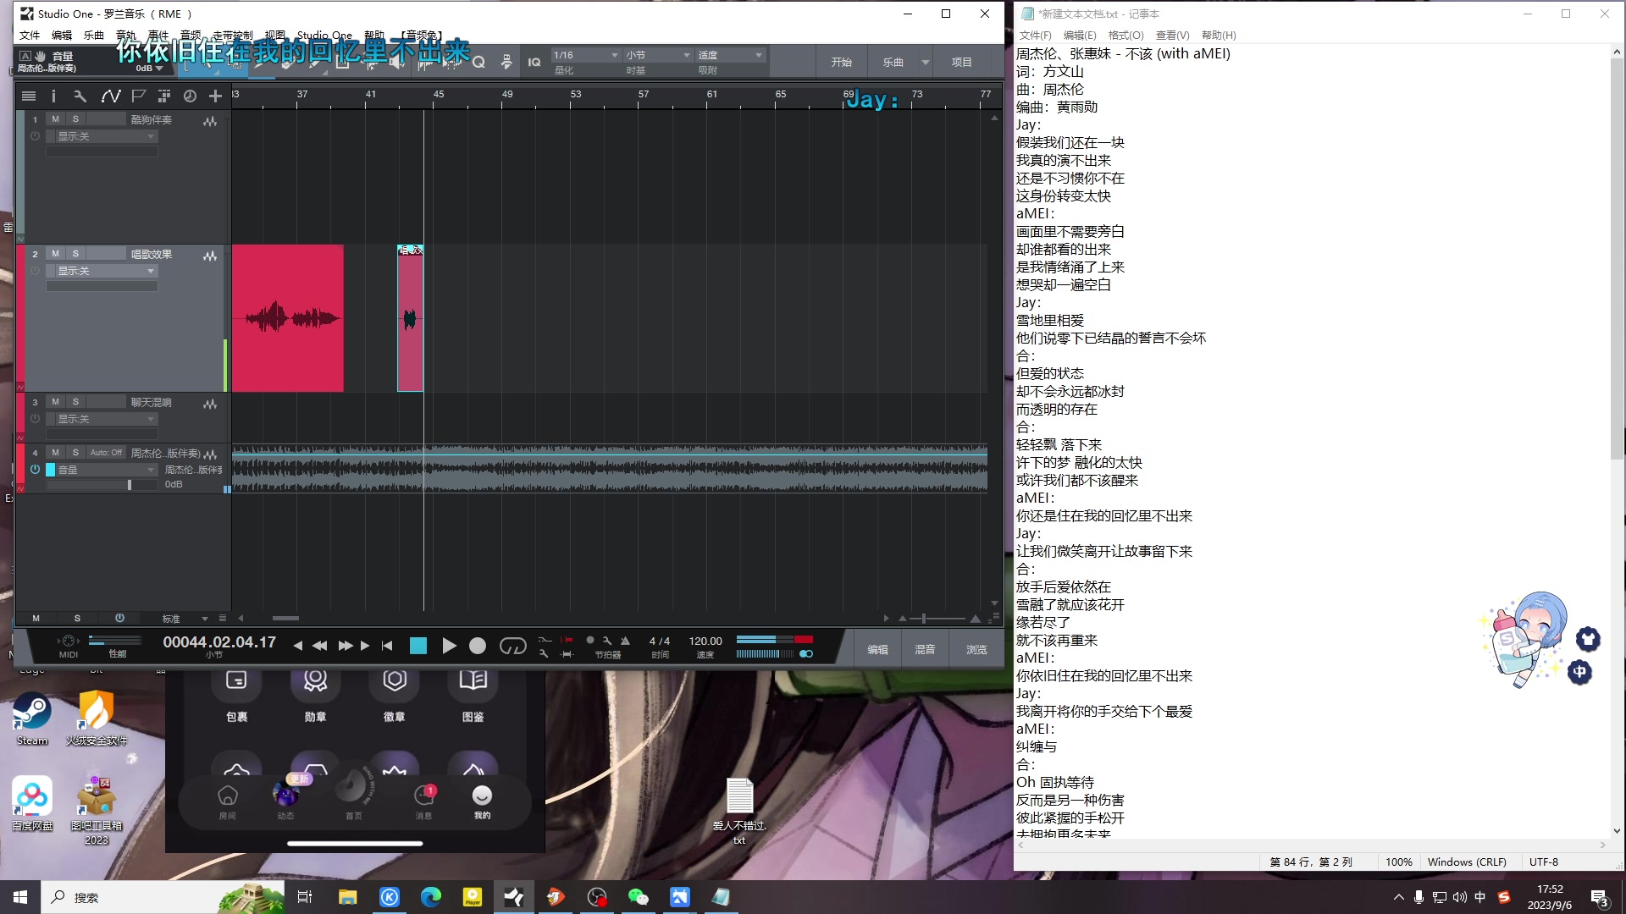Select the waveform/audio bend tool
This screenshot has width=1626, height=914.
click(112, 96)
